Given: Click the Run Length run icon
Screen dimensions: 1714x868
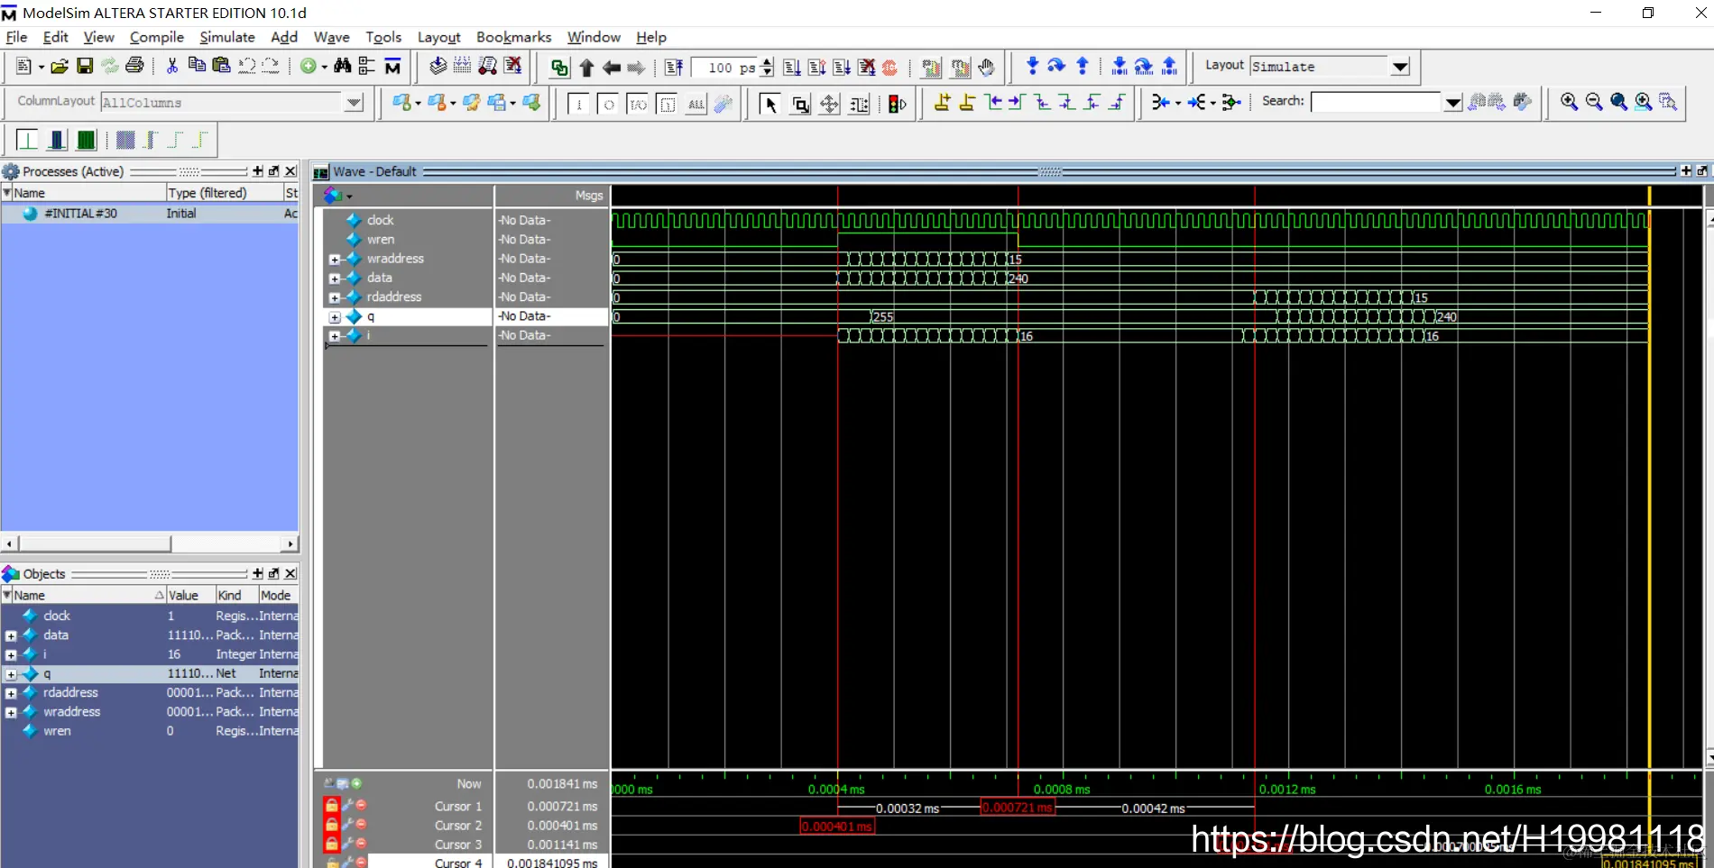Looking at the screenshot, I should click(792, 68).
